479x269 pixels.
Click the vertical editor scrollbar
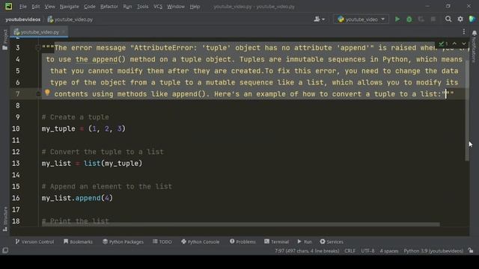(x=467, y=110)
